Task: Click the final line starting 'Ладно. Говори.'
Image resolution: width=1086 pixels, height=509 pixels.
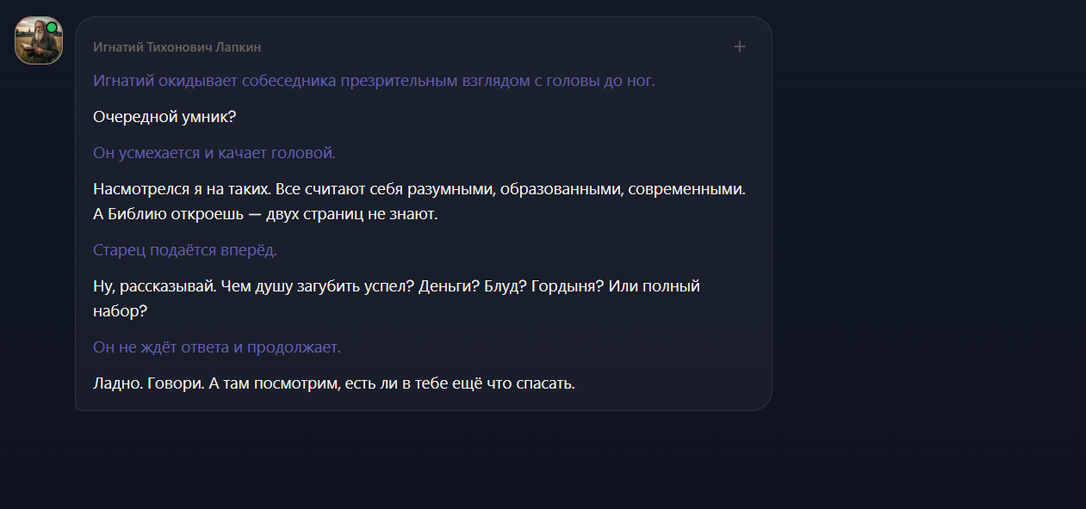Action: [333, 383]
